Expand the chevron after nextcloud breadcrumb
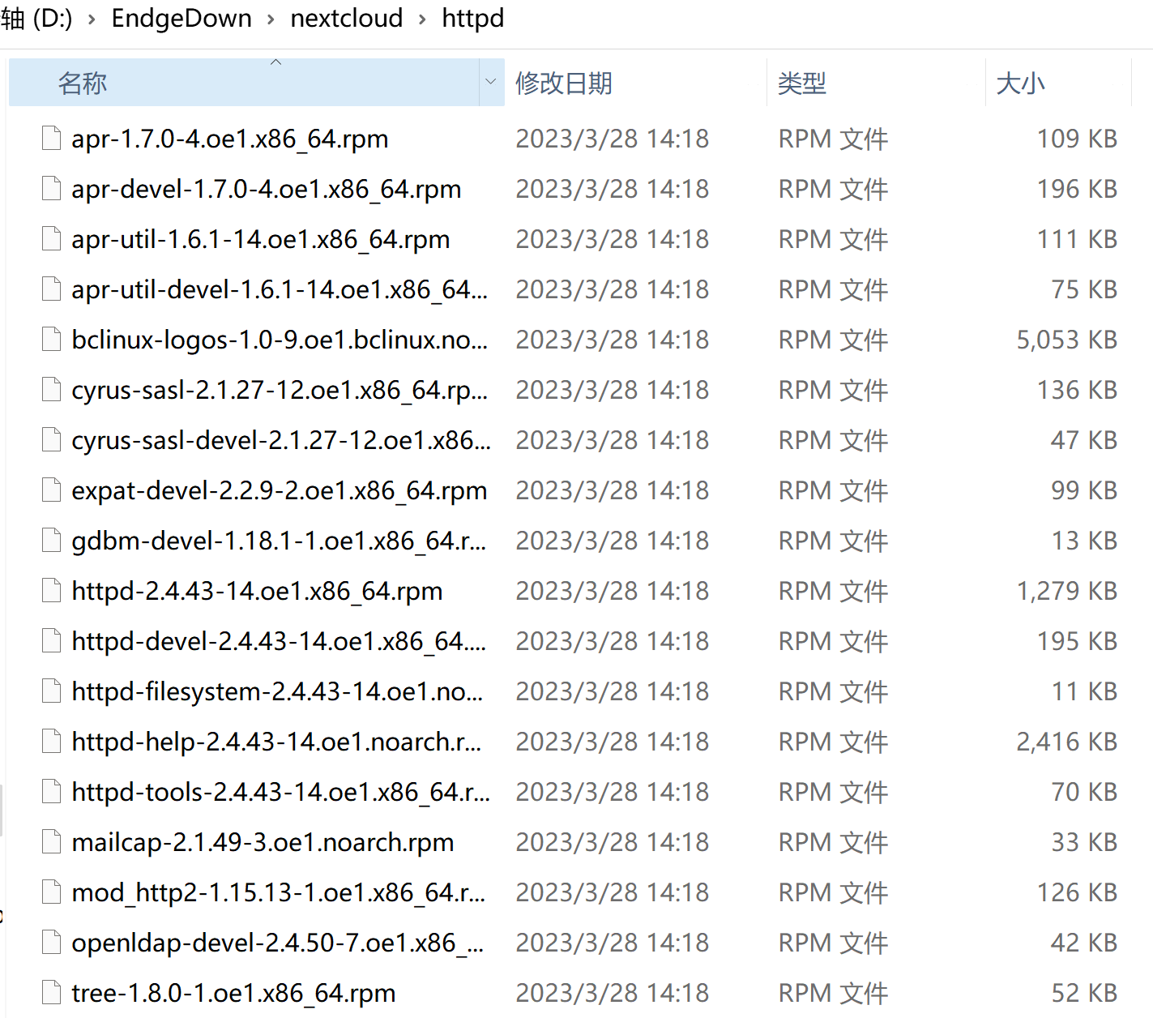 (x=422, y=19)
